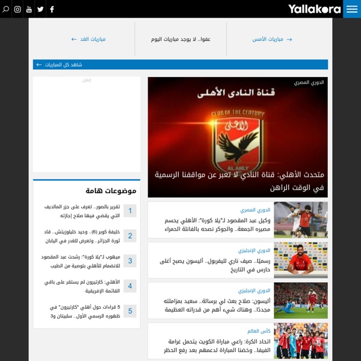Open headline 'وكيل عبد المقصود لـ يلا كورة'
Image resolution: width=361 pixels, height=361 pixels.
(217, 224)
